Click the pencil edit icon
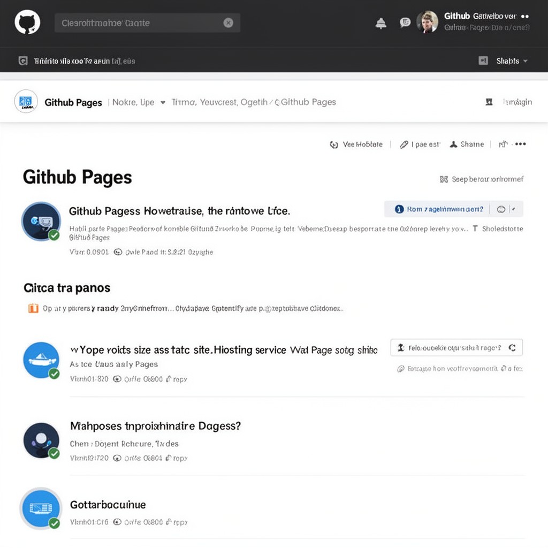The width and height of the screenshot is (548, 548). 404,144
